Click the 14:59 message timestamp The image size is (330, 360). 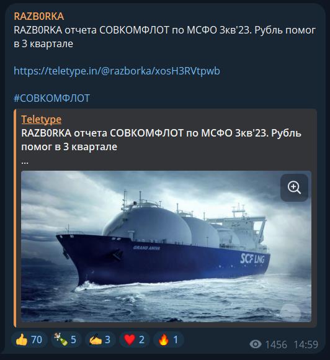[x=306, y=344]
